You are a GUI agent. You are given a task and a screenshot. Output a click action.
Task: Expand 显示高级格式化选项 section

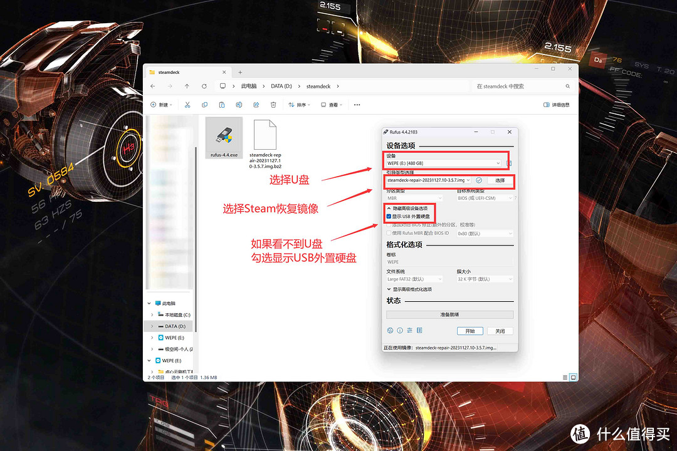click(409, 289)
